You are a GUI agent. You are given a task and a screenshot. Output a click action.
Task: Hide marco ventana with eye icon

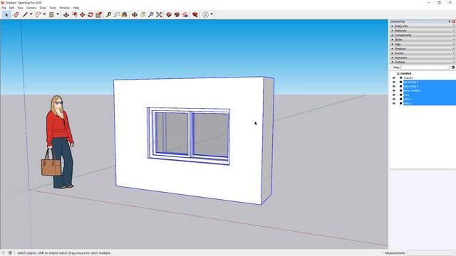coord(394,90)
